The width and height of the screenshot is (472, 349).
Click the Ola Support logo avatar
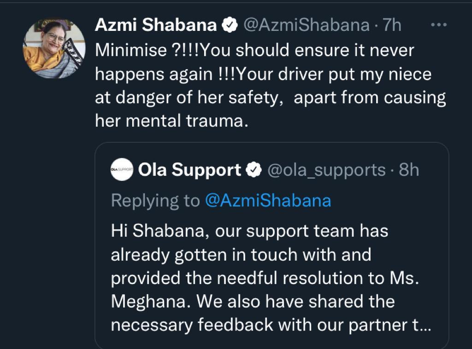coord(122,170)
